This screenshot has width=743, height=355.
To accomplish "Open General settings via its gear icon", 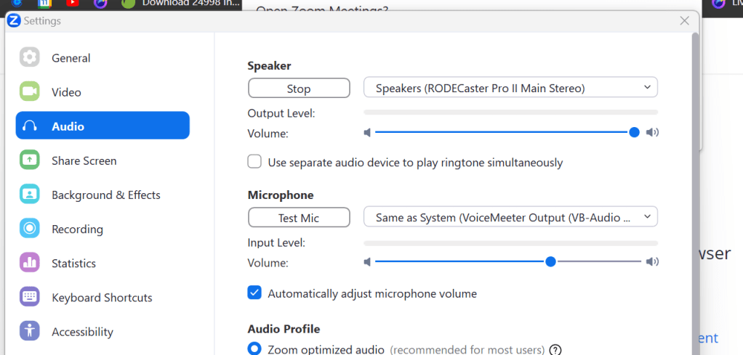I will pos(29,58).
